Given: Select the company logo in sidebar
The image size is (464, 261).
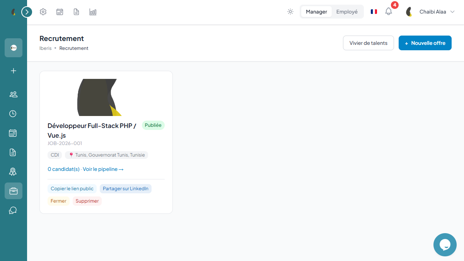Looking at the screenshot, I should point(14,48).
